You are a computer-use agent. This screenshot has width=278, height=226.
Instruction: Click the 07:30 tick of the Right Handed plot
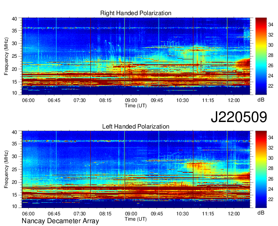[x=80, y=100]
